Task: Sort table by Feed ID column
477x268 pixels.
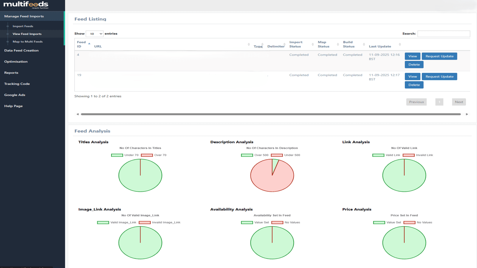Action: click(x=83, y=44)
